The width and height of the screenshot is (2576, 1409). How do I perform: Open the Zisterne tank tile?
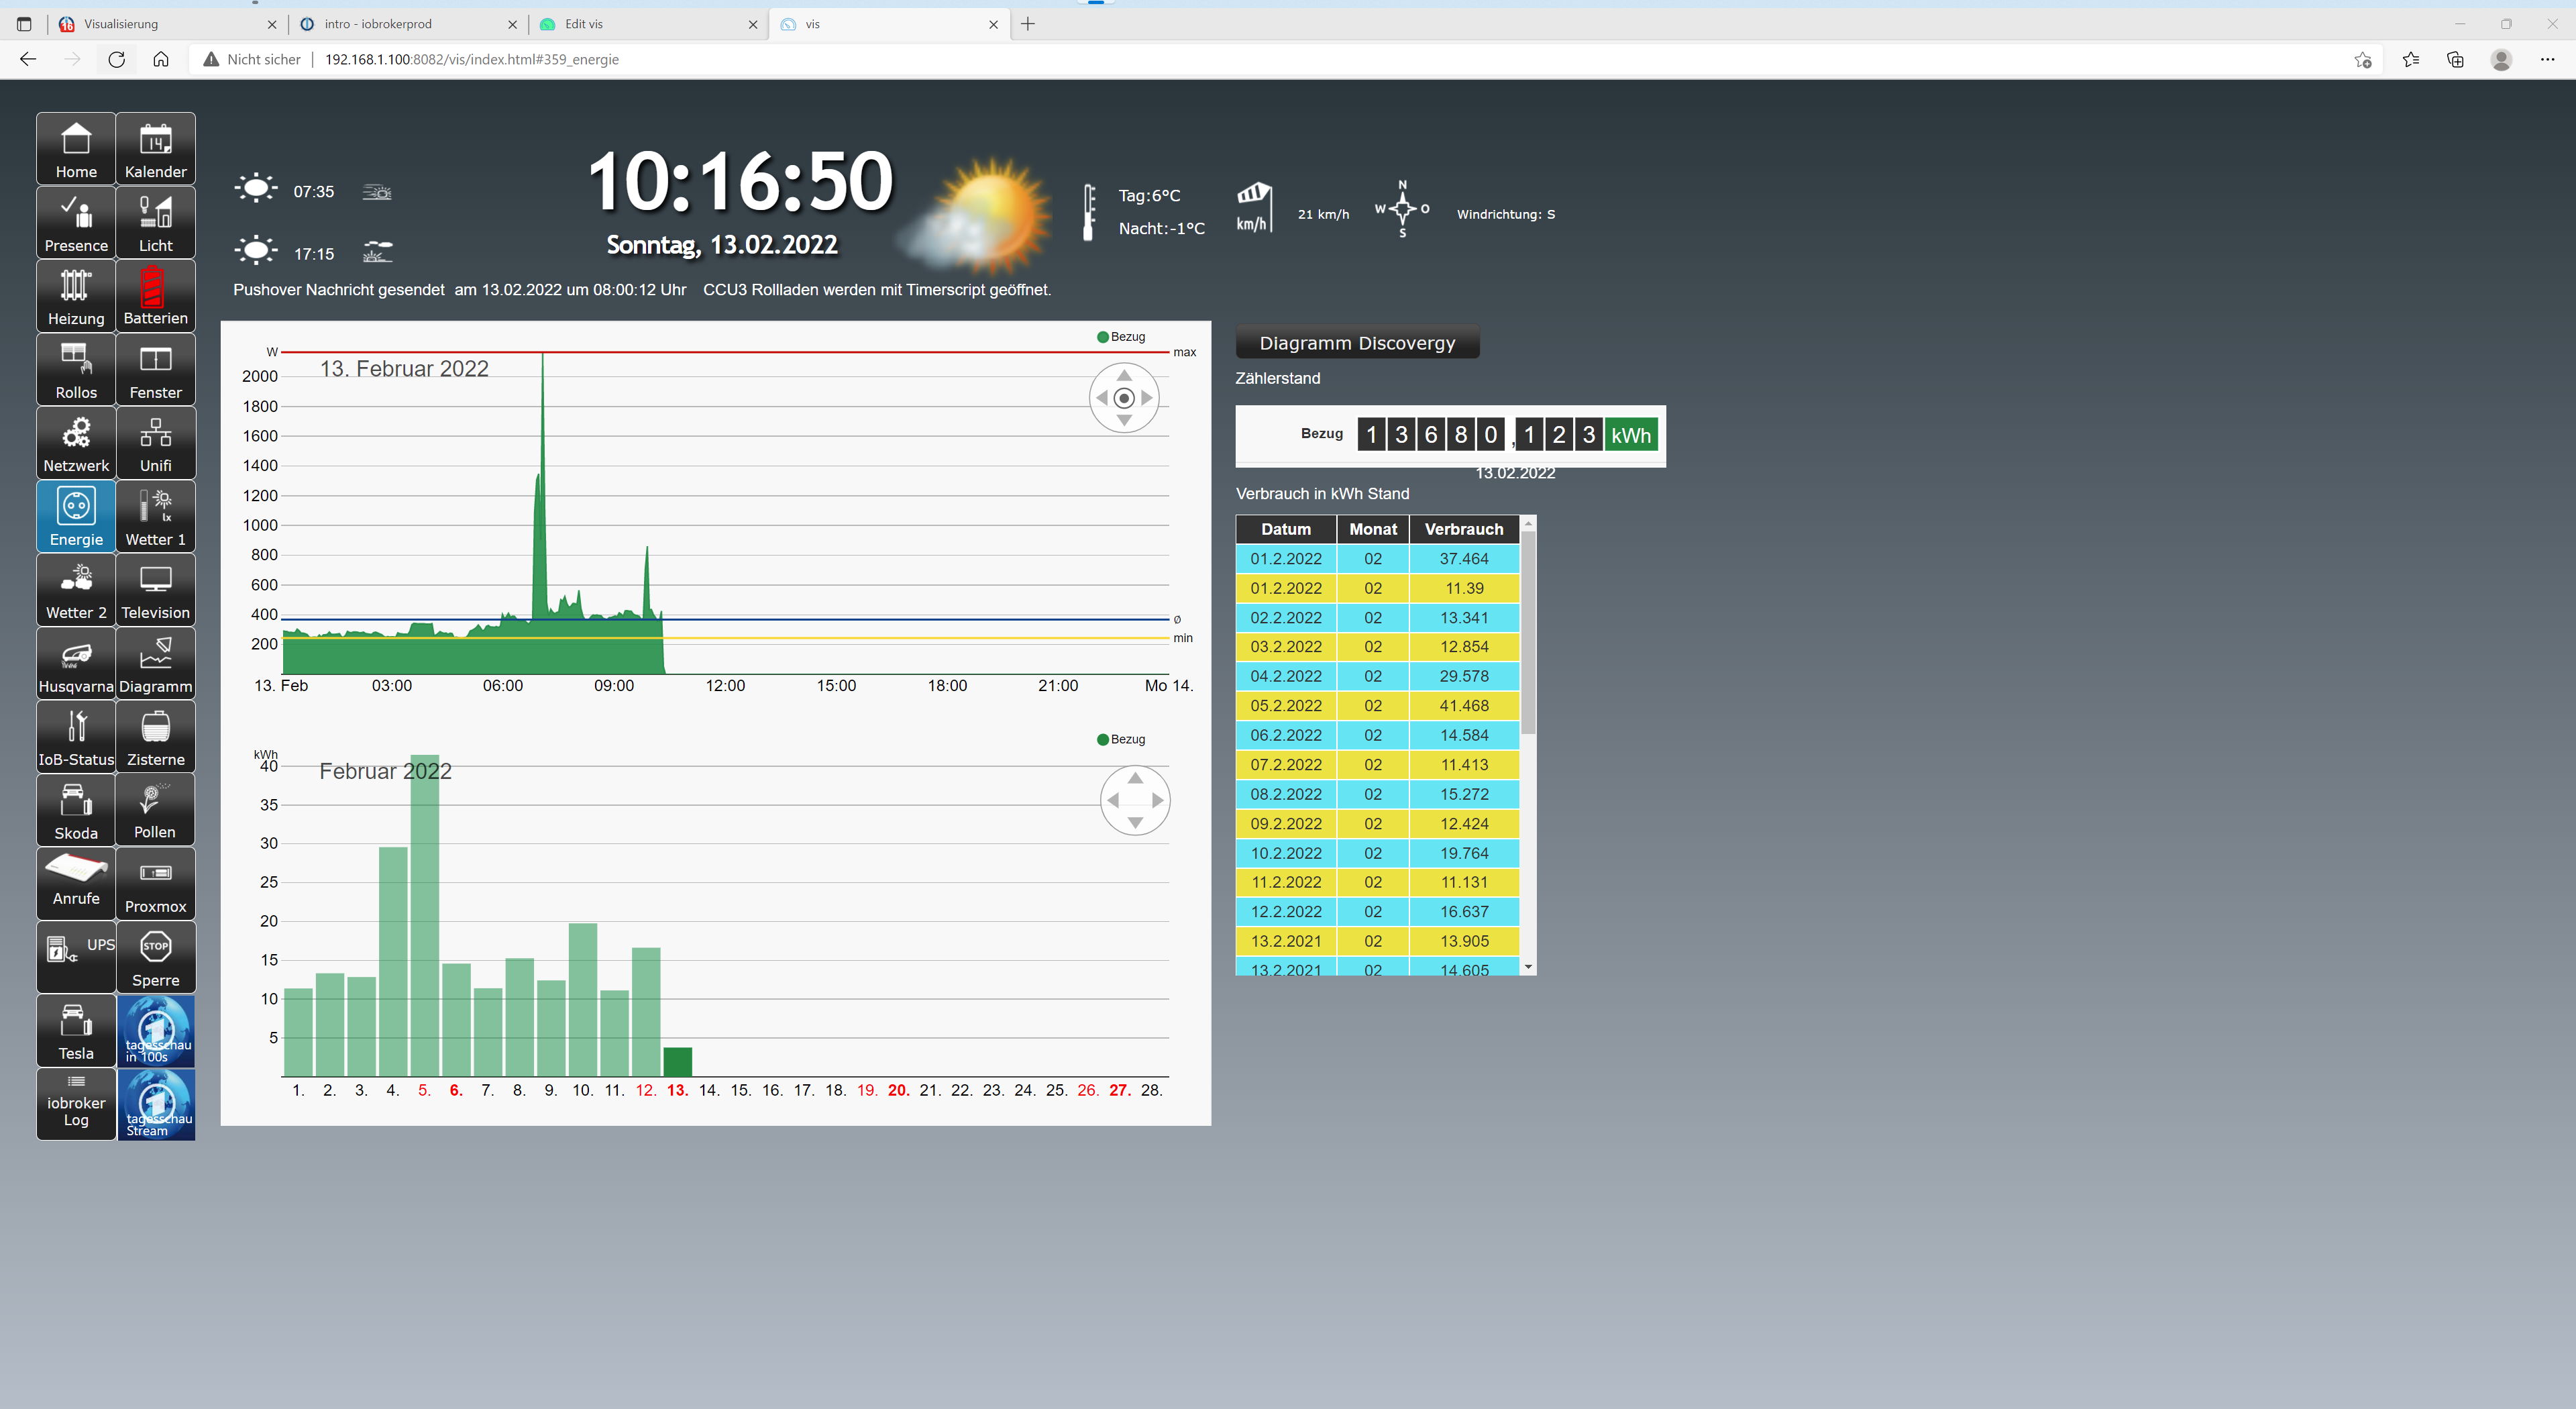(x=155, y=736)
